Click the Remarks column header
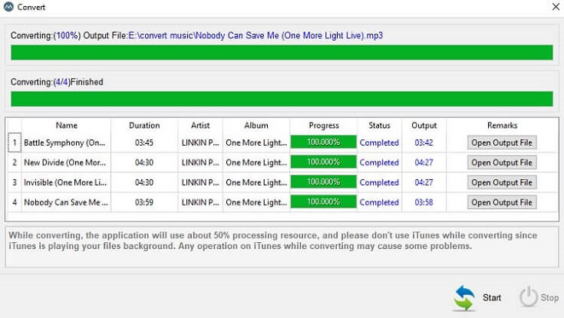This screenshot has width=564, height=318. point(502,126)
